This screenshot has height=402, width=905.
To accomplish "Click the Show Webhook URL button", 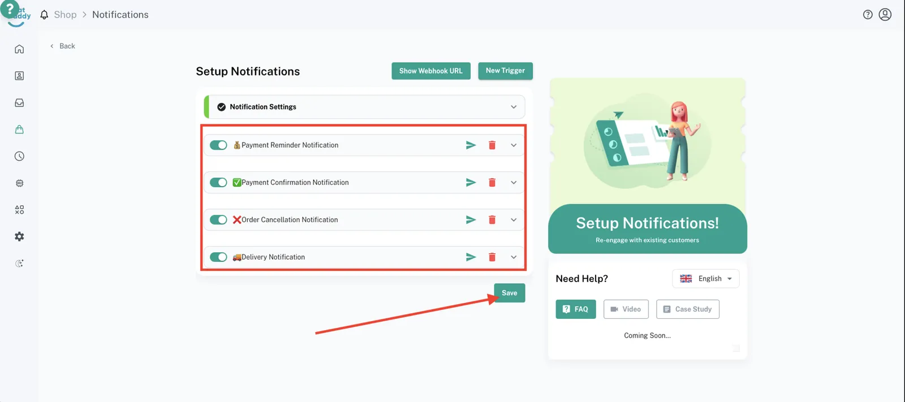I will 430,71.
